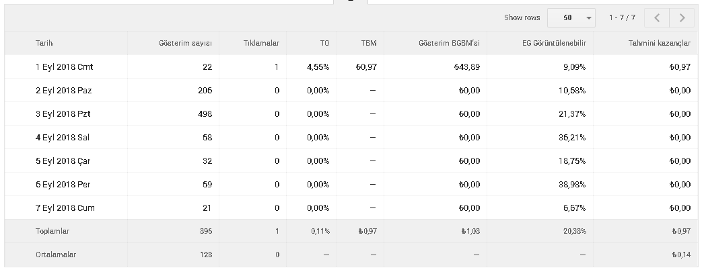The width and height of the screenshot is (704, 274).
Task: Sort by Tarih column header
Action: (44, 44)
